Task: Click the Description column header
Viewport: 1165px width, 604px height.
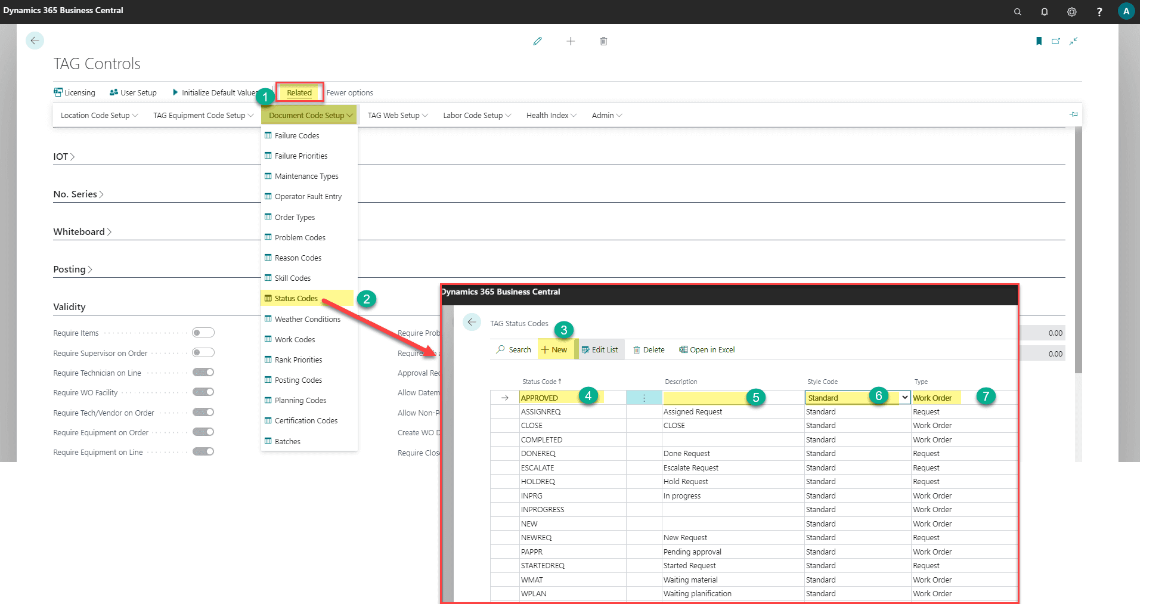Action: pos(681,382)
